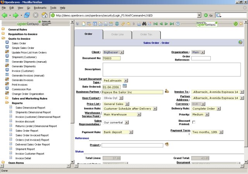Click Generate Shipments (manual) in sidebar
The image size is (248, 174).
point(29,62)
